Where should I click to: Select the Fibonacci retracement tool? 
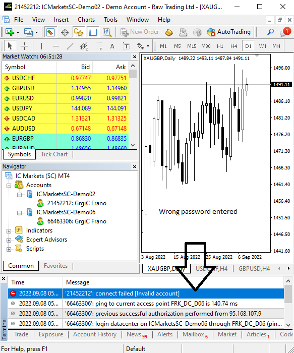(98, 46)
